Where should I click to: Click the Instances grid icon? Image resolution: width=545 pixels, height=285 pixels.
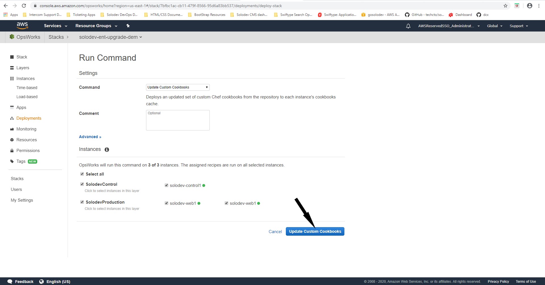12,79
